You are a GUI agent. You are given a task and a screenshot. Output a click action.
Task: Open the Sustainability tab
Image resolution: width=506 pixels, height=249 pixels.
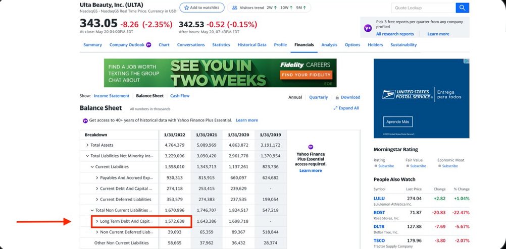click(403, 45)
